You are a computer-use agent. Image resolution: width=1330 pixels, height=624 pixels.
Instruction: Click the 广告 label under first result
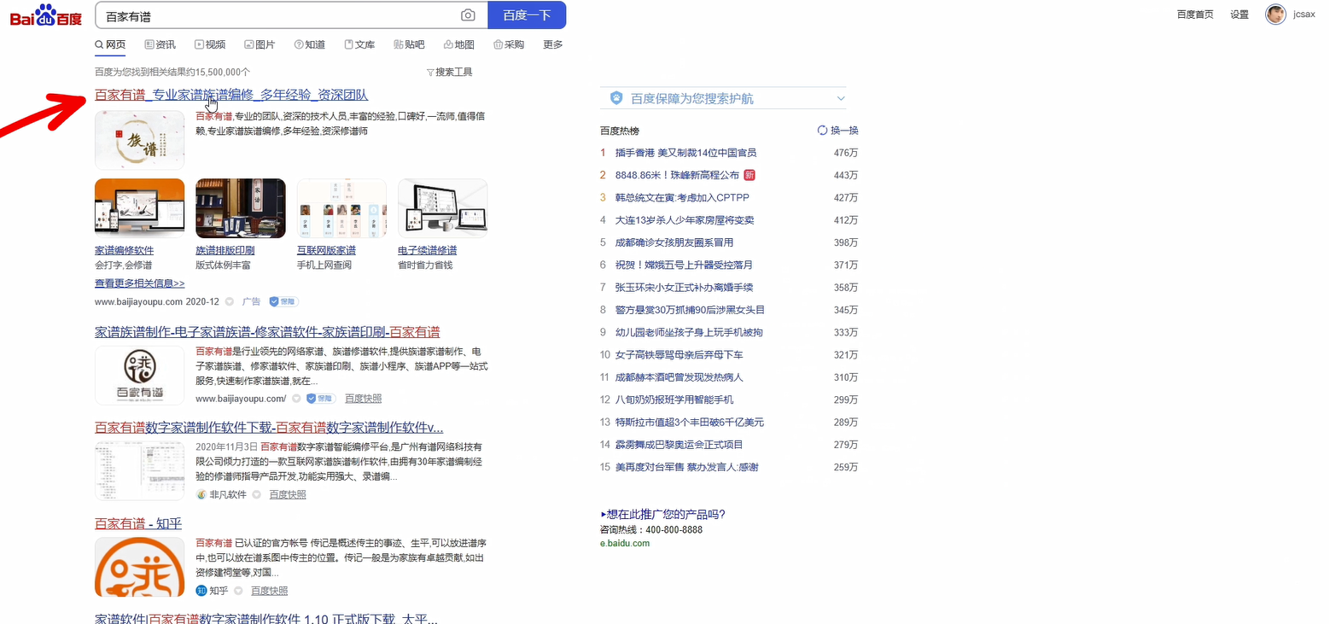(251, 302)
